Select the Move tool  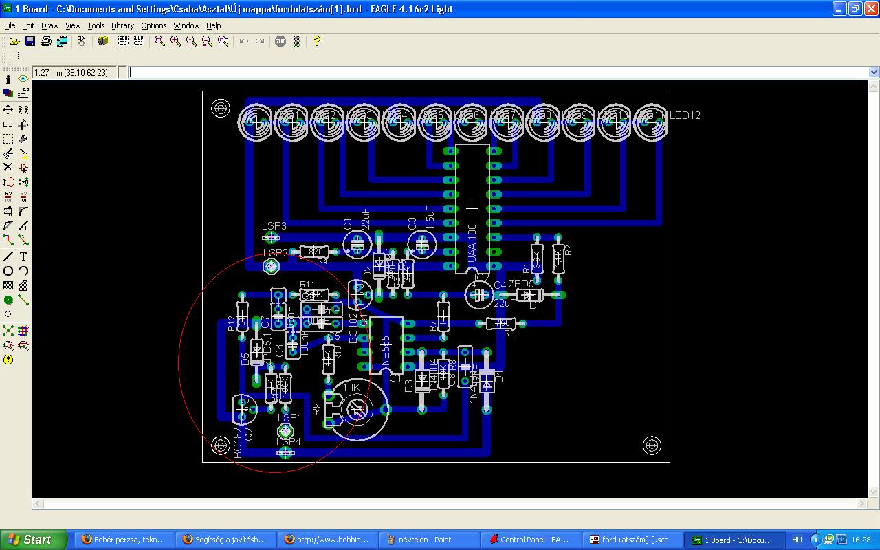pos(8,109)
